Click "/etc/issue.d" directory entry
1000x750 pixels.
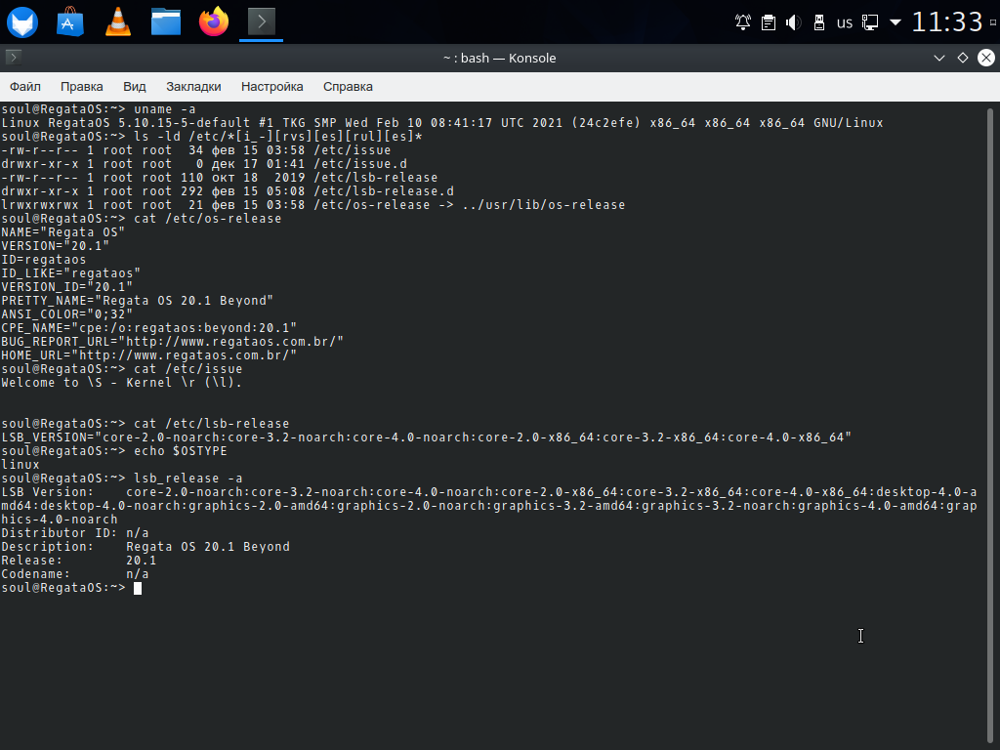click(359, 164)
